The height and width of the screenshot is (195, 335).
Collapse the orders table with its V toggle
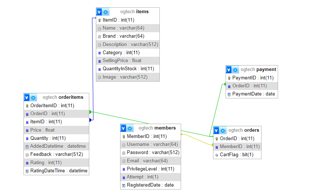[x=216, y=130]
